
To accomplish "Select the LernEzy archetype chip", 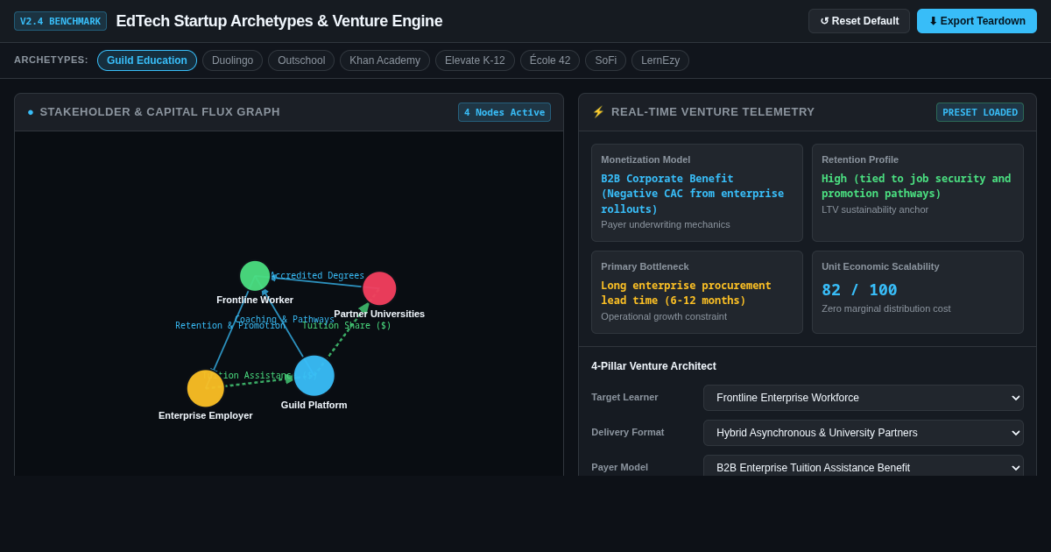I will pyautogui.click(x=660, y=60).
